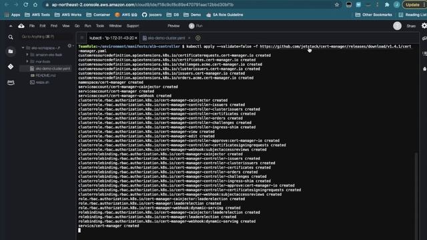
Task: Collapse the eks-workspace root folder
Action: tap(23, 48)
